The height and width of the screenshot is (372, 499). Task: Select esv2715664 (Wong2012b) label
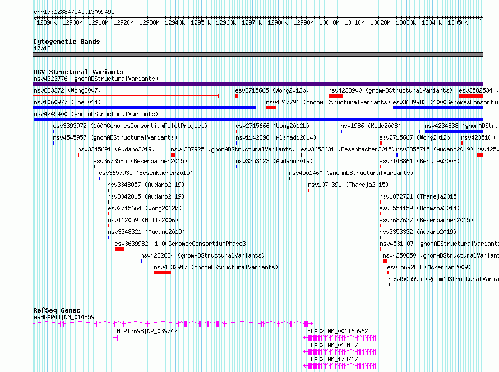tap(145, 208)
